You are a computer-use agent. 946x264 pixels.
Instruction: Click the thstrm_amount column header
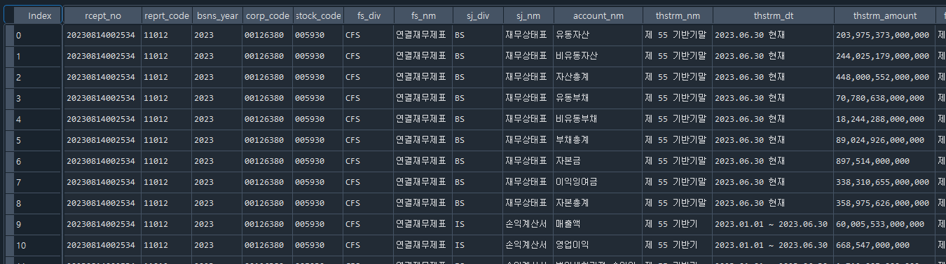[x=885, y=15]
